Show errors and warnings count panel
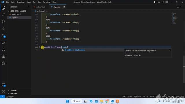The image size is (185, 104). tap(10, 96)
